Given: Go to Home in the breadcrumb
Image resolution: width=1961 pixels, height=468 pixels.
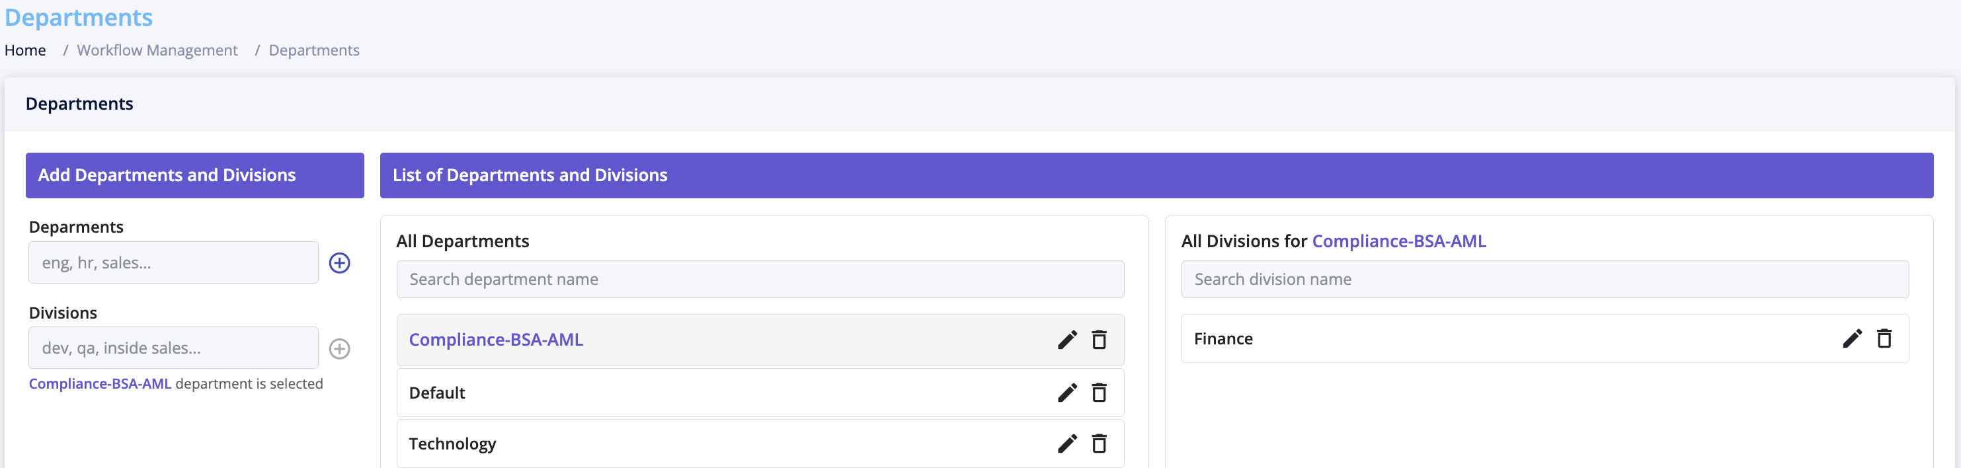Looking at the screenshot, I should click(x=25, y=50).
